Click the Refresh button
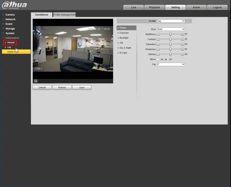The image size is (231, 187). coord(62,87)
